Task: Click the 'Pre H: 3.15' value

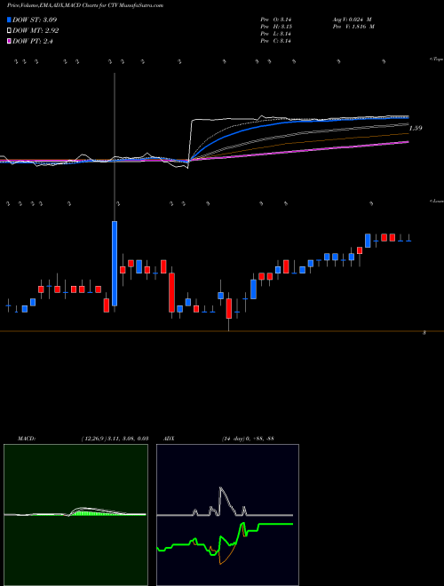Action: coord(276,27)
